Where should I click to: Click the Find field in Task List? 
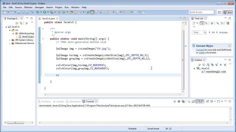click(x=199, y=32)
